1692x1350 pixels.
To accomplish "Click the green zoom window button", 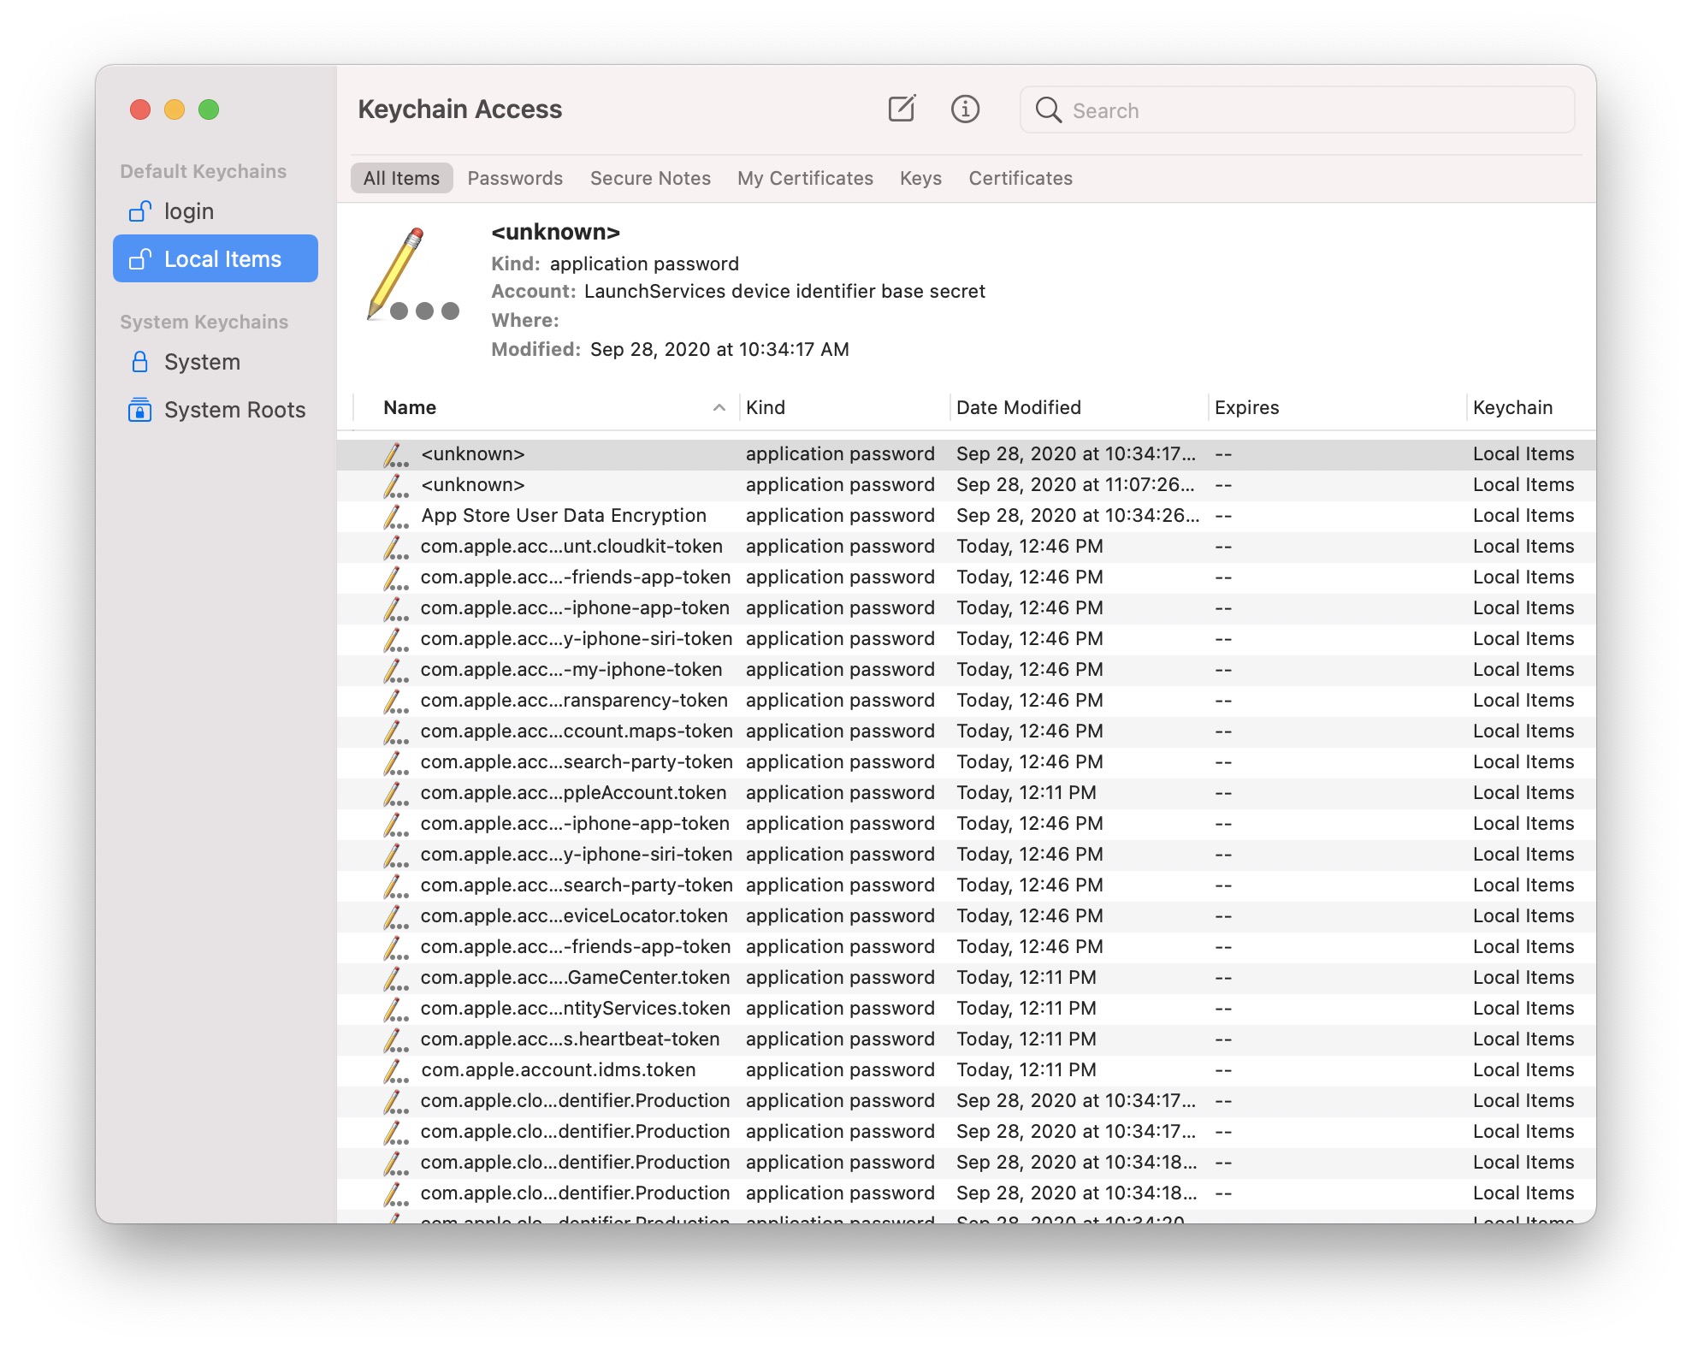I will point(209,110).
